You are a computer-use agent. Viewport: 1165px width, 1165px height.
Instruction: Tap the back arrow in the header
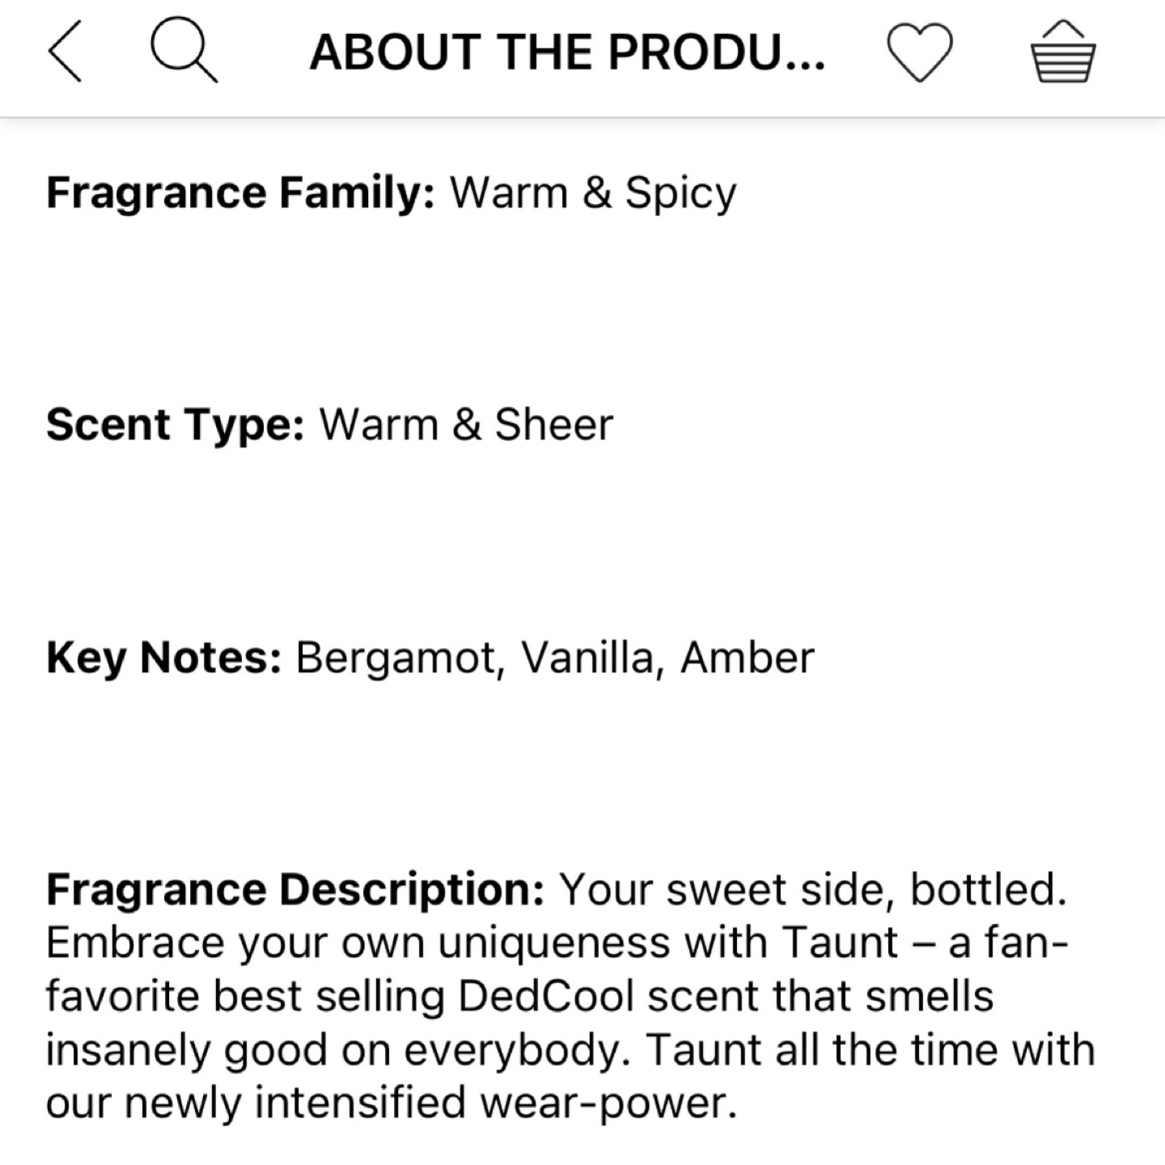(x=65, y=52)
